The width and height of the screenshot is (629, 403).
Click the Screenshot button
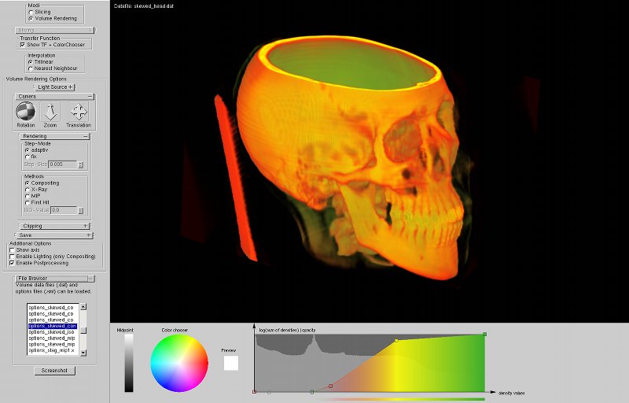click(54, 370)
